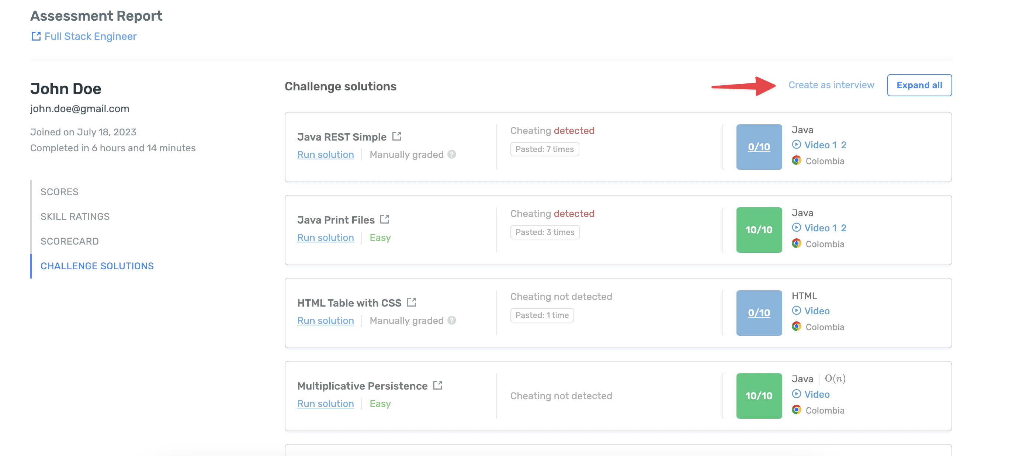Open SCORECARD section in sidebar
The height and width of the screenshot is (456, 1009).
click(x=70, y=241)
